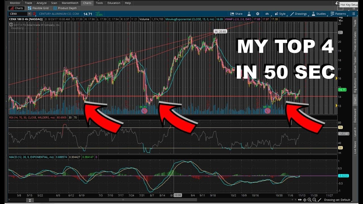Click the zoom in magnifier icon
The width and height of the screenshot is (363, 204).
[x=309, y=200]
